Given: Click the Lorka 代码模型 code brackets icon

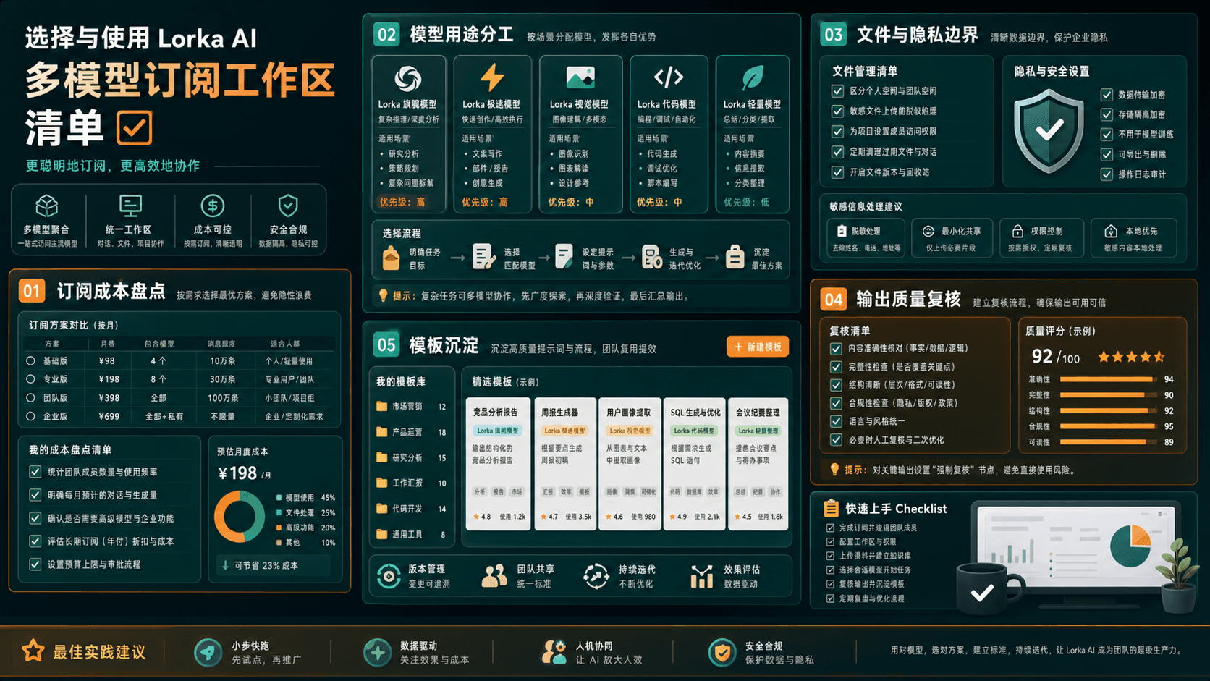Looking at the screenshot, I should click(668, 77).
